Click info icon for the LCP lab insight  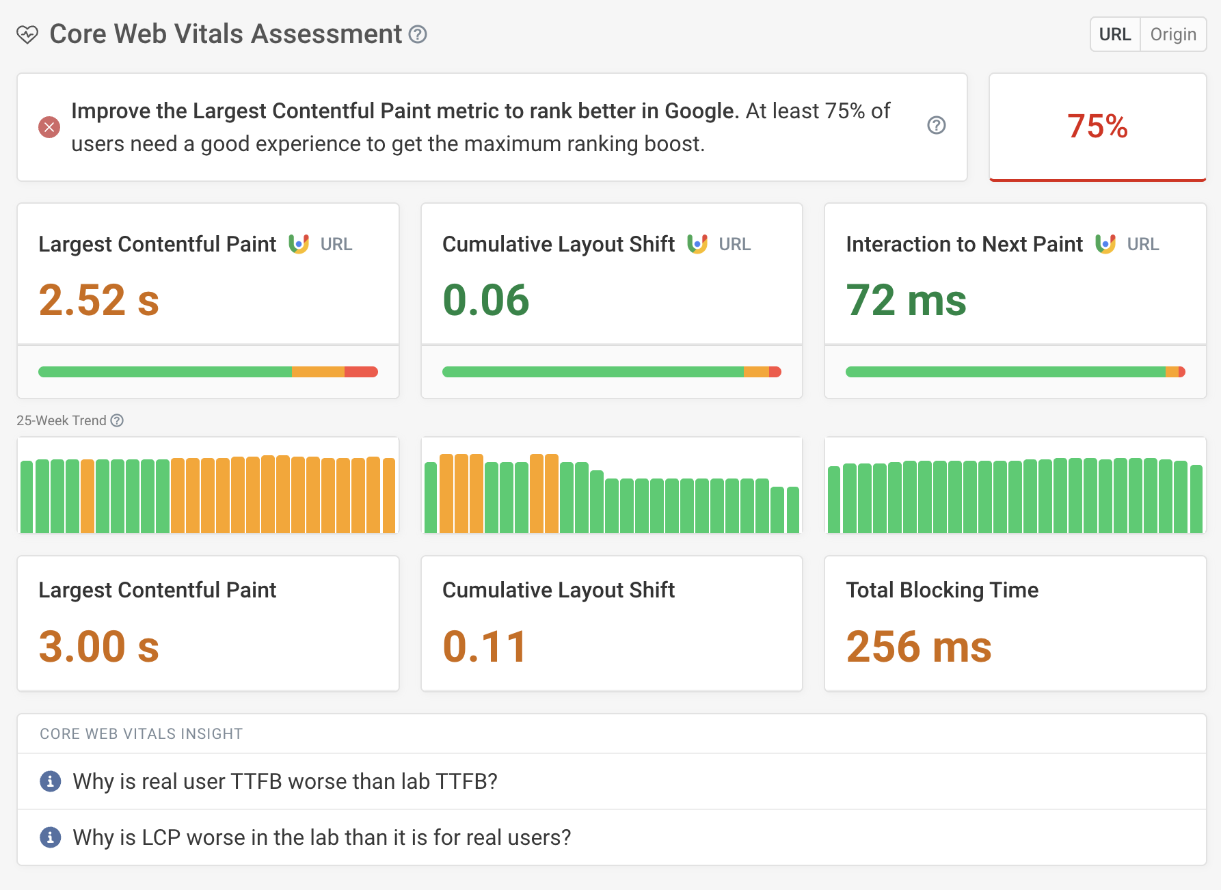[x=50, y=837]
